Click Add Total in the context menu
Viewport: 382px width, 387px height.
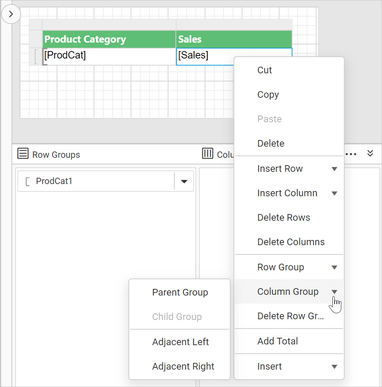coord(277,341)
